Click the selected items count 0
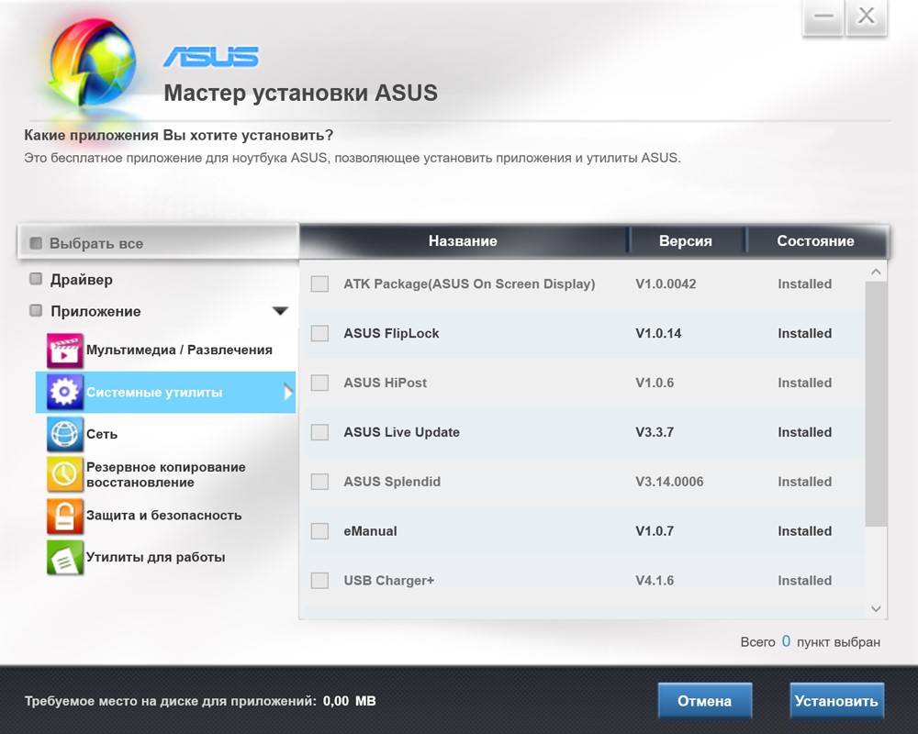 tap(786, 641)
